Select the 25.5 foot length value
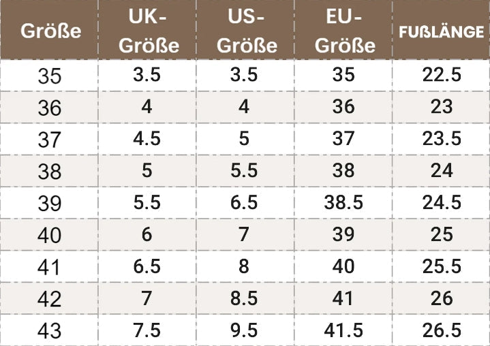Viewport: 490px width, 346px height. tap(442, 266)
